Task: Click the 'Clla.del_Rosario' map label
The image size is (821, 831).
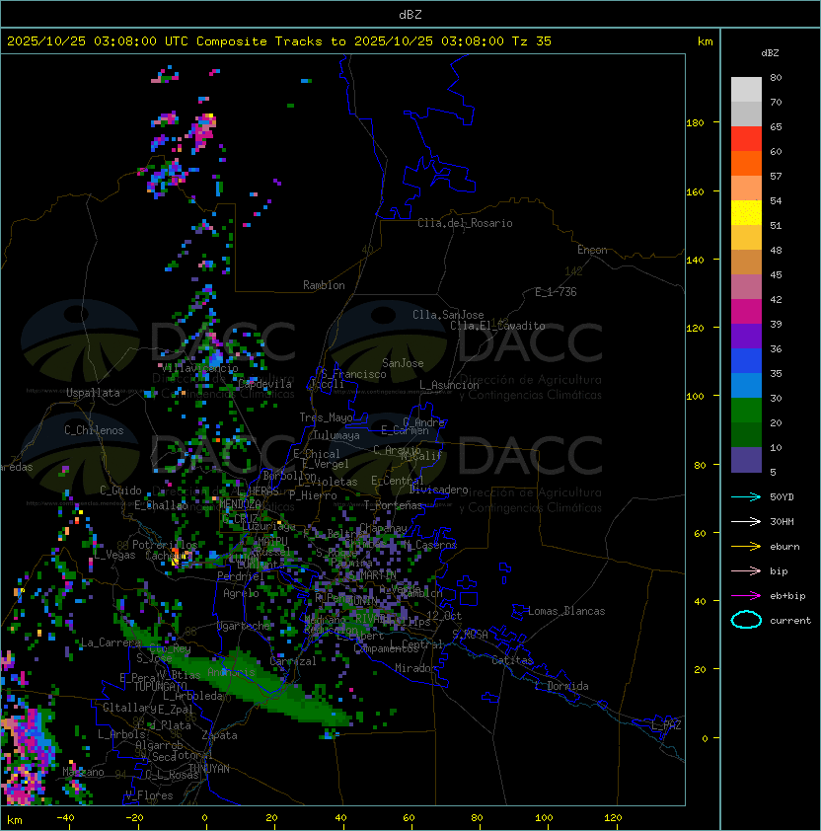Action: [465, 223]
